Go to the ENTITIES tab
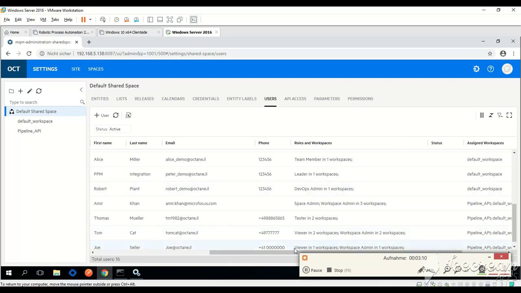Image resolution: width=521 pixels, height=293 pixels. click(100, 99)
